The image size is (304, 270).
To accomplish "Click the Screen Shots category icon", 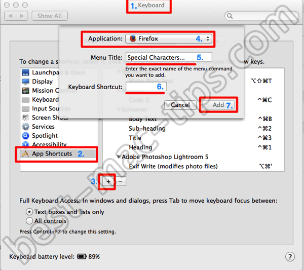I will click(26, 118).
